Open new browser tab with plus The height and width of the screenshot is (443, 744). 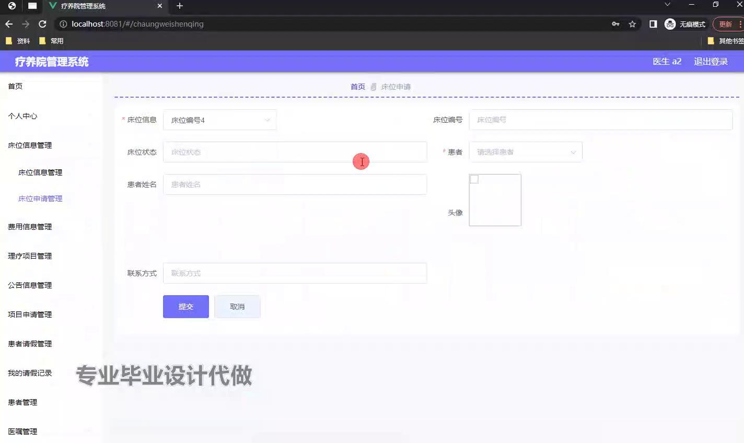tap(180, 6)
